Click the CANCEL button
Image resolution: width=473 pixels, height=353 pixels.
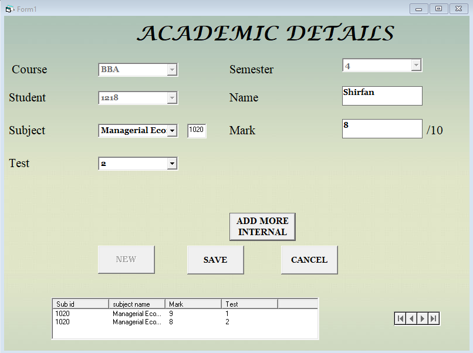[x=309, y=259]
